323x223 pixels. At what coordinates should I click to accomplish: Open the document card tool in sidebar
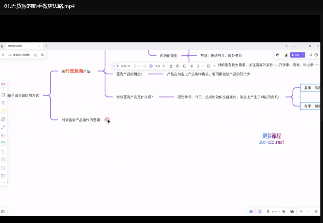point(3,152)
